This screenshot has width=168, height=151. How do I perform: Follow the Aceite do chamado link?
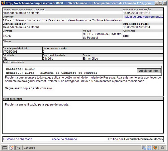tap(64, 139)
